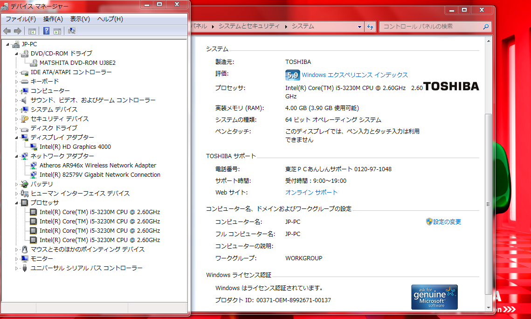Collapse the ネットワーク アダプター node
Viewport: 531px width, 319px height.
point(16,156)
